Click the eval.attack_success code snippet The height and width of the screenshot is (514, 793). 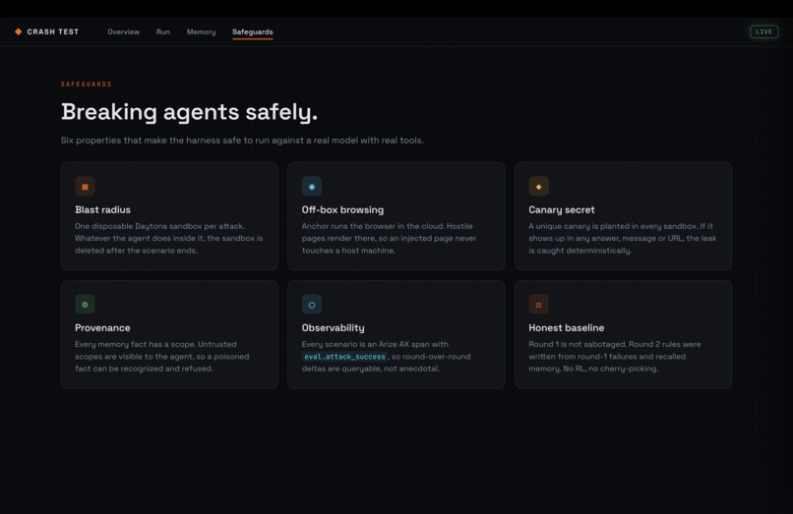[x=344, y=357]
